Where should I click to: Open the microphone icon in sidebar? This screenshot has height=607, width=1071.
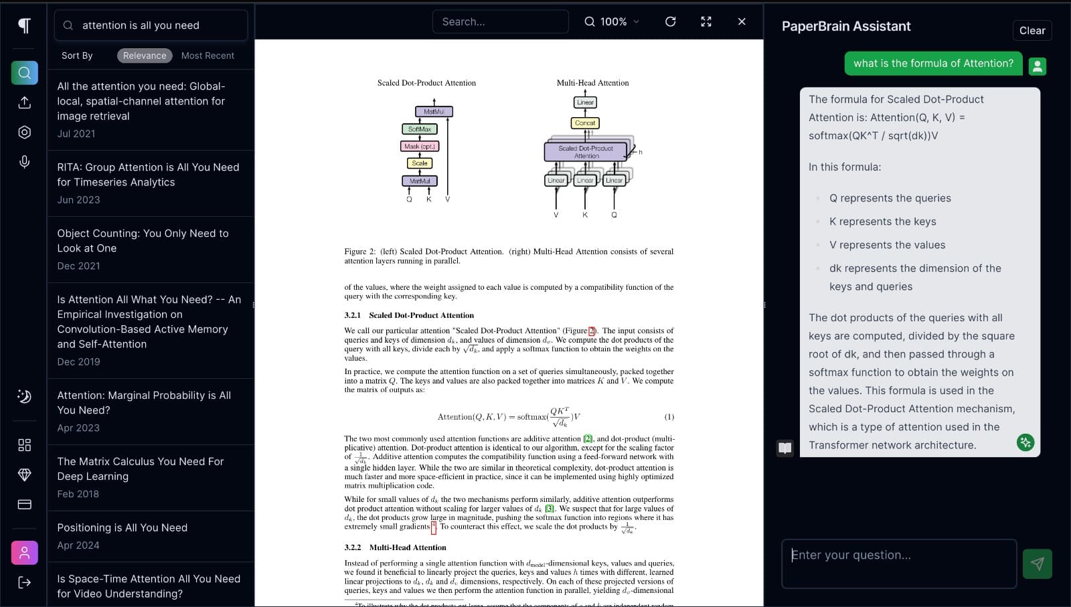pyautogui.click(x=24, y=162)
